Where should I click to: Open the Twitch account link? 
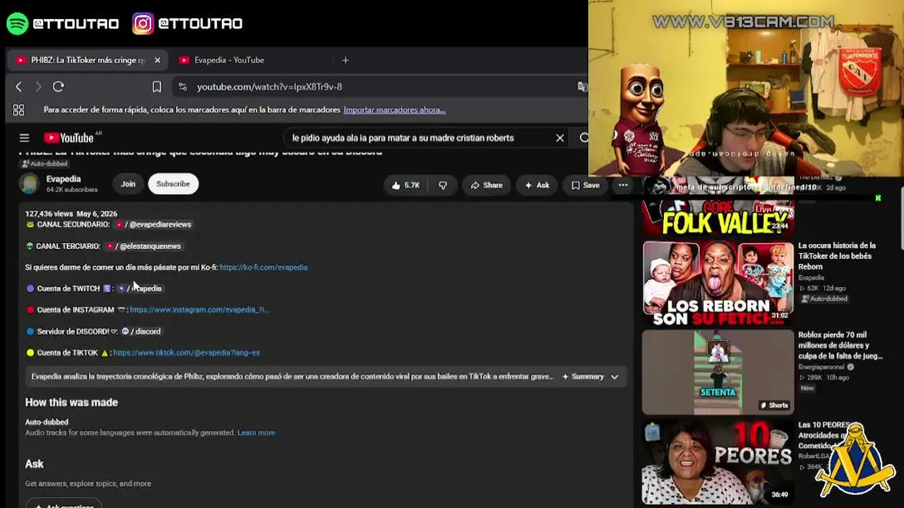click(x=140, y=289)
